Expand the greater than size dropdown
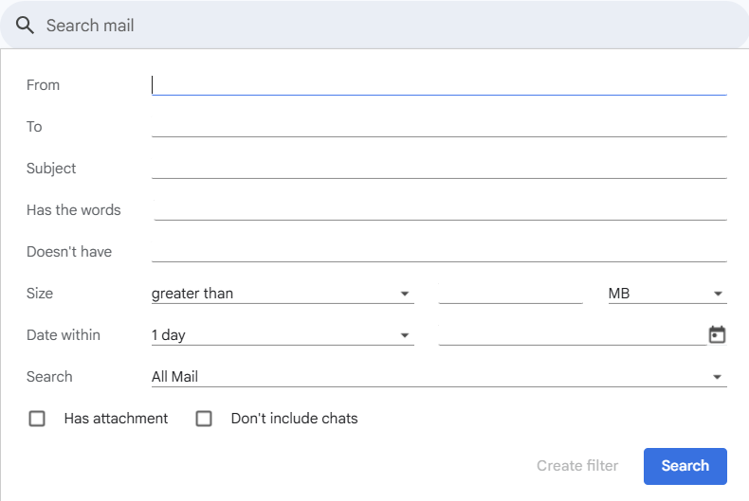Viewport: 749px width, 501px height. 283,294
